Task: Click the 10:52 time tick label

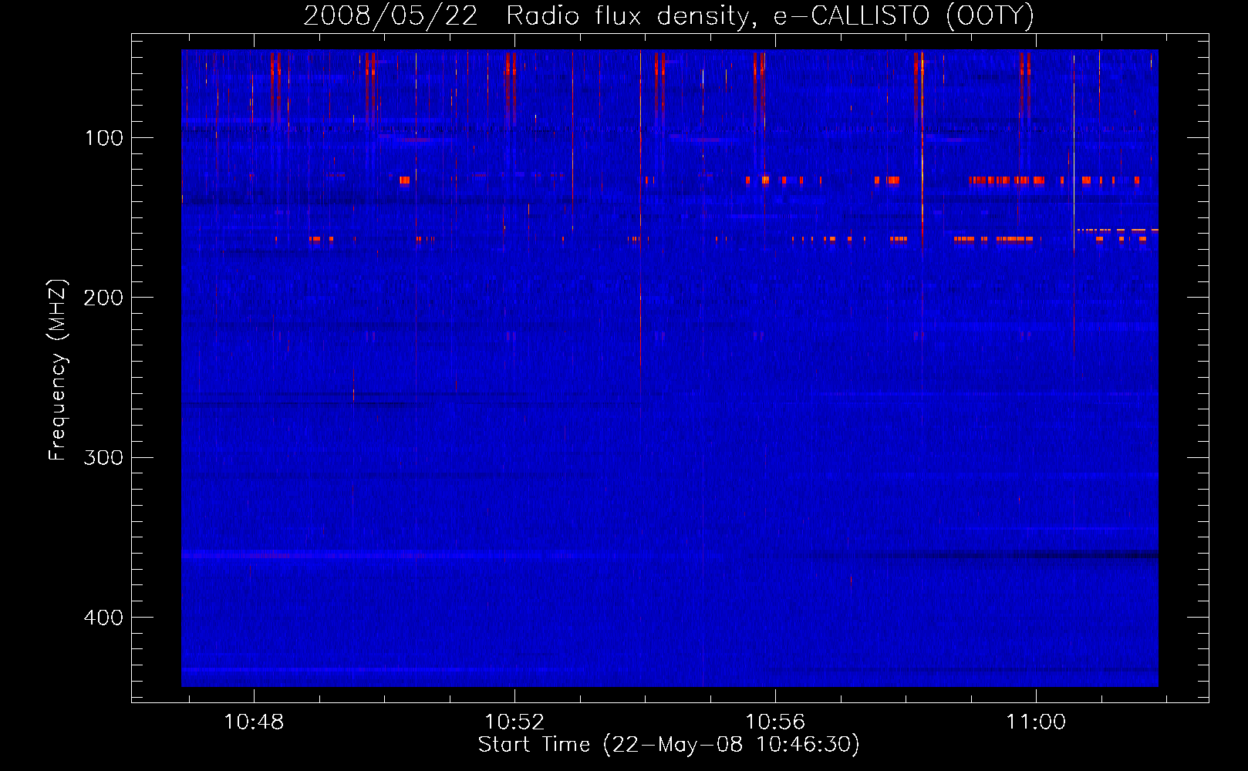Action: coord(514,722)
